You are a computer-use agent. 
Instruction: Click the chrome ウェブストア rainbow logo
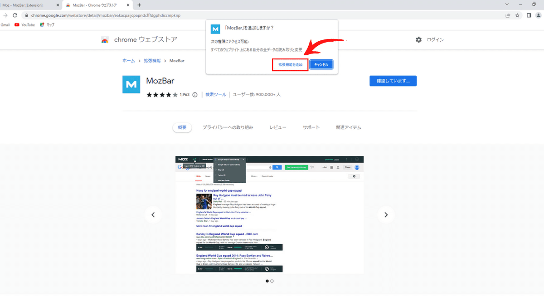(105, 40)
